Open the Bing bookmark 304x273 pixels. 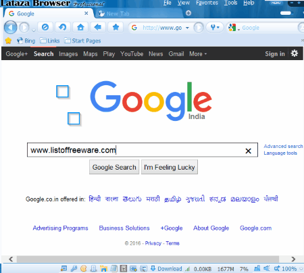coord(26,41)
